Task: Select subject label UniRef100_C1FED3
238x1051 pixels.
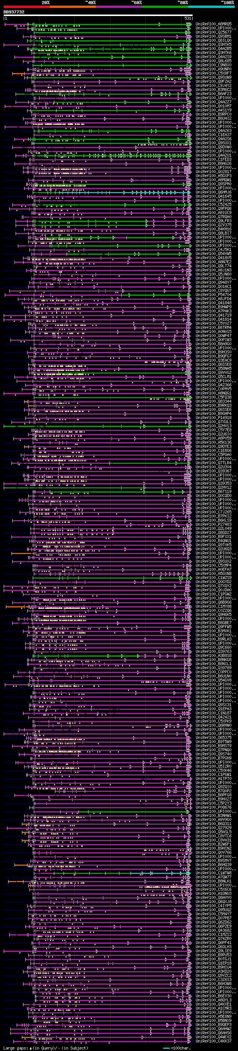Action: point(213,159)
